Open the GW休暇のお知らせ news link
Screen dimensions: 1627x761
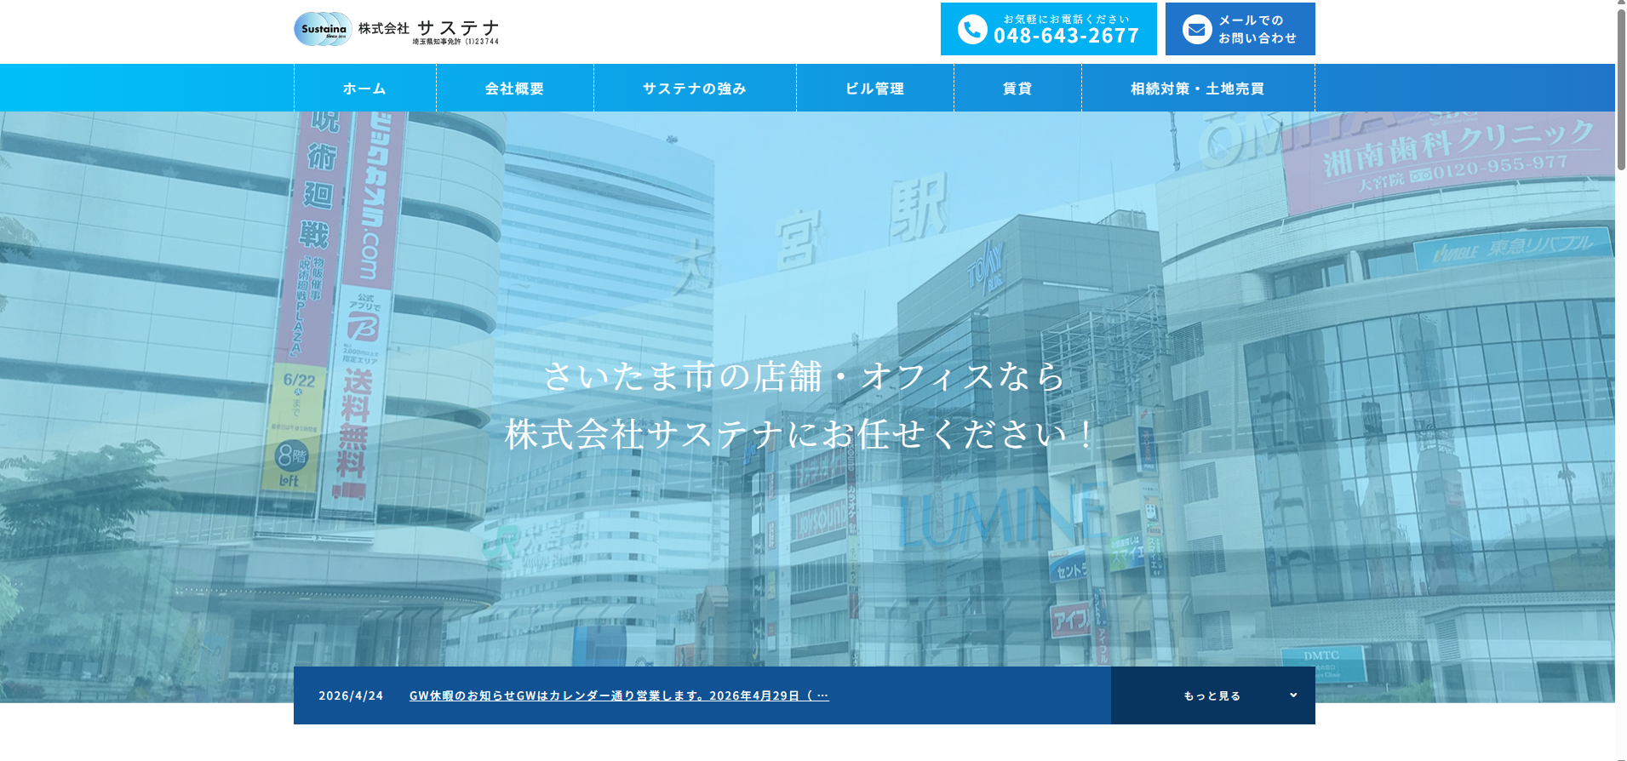coord(619,695)
